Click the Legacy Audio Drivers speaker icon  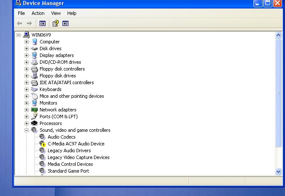click(x=43, y=151)
